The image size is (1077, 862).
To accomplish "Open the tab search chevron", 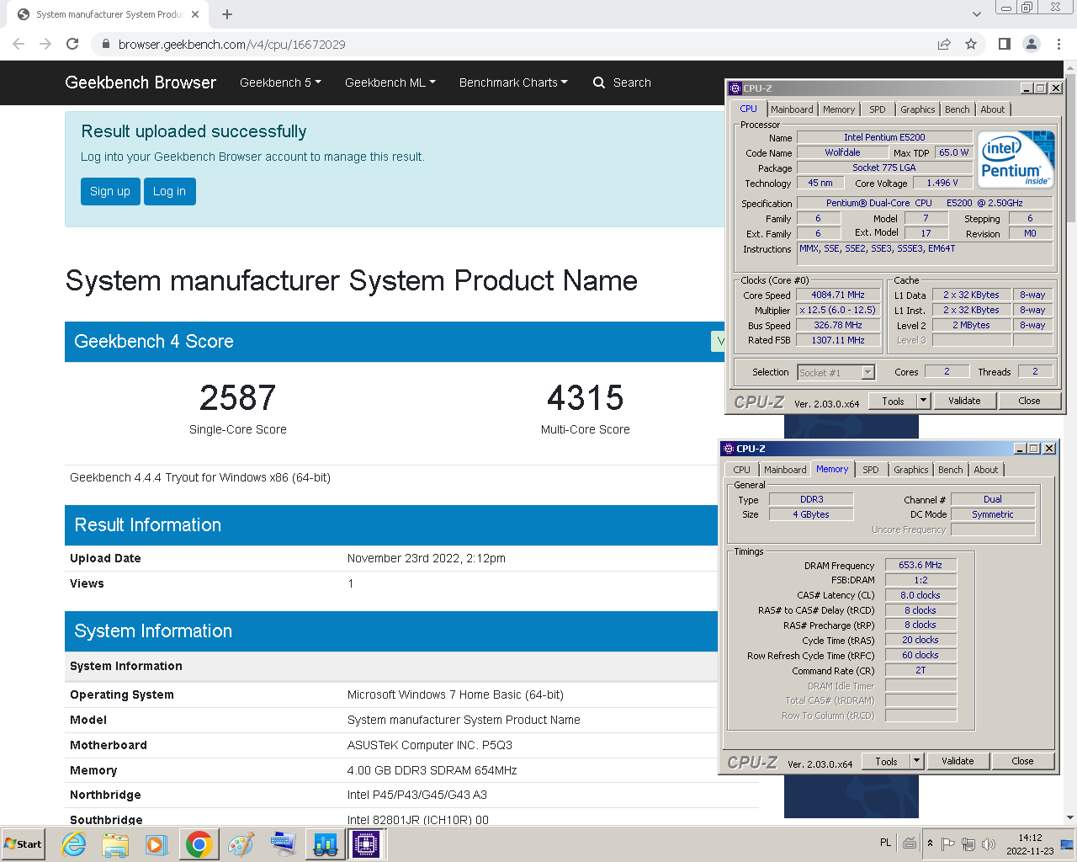I will tap(976, 14).
